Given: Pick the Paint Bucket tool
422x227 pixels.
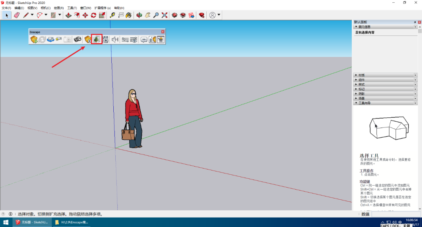Looking at the screenshot, I should click(x=129, y=15).
